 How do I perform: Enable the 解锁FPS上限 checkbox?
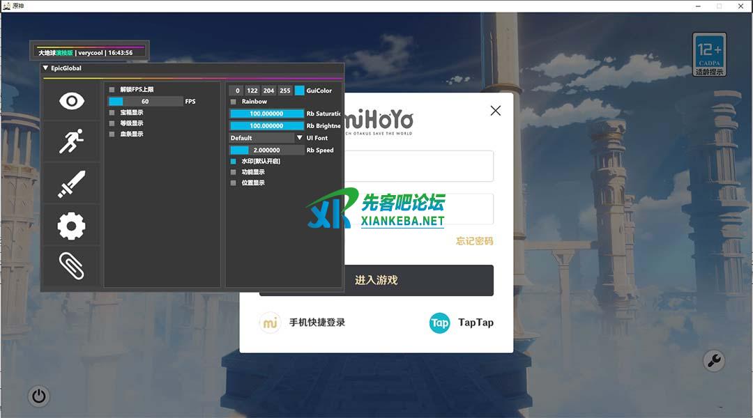click(x=112, y=90)
